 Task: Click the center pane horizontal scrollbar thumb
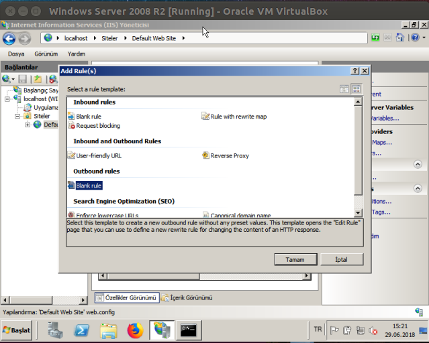click(x=153, y=276)
